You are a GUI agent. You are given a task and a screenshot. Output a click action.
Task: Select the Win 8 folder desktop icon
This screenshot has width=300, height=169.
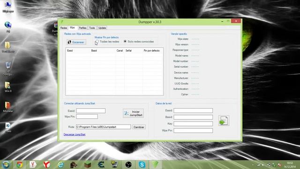(8, 87)
